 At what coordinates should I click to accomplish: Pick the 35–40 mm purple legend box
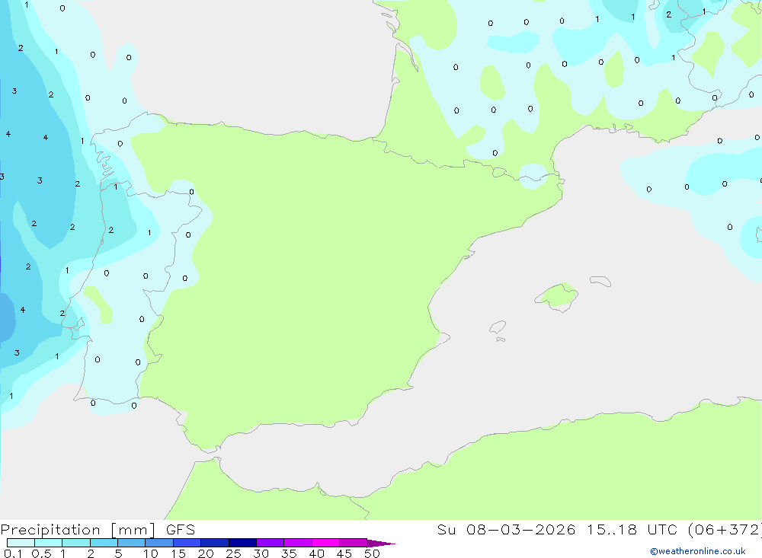pos(297,543)
